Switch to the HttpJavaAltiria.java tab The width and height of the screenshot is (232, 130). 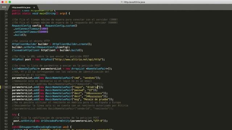(21, 7)
